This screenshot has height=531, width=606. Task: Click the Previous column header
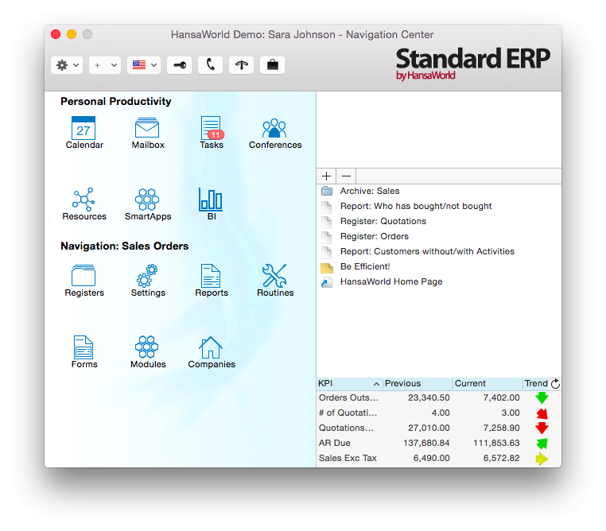(x=418, y=383)
